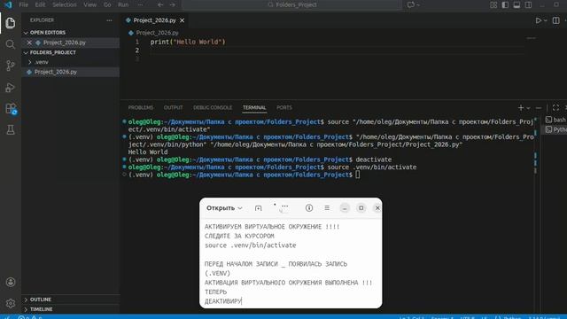Open the Extensions view
This screenshot has width=567, height=319.
pyautogui.click(x=12, y=109)
